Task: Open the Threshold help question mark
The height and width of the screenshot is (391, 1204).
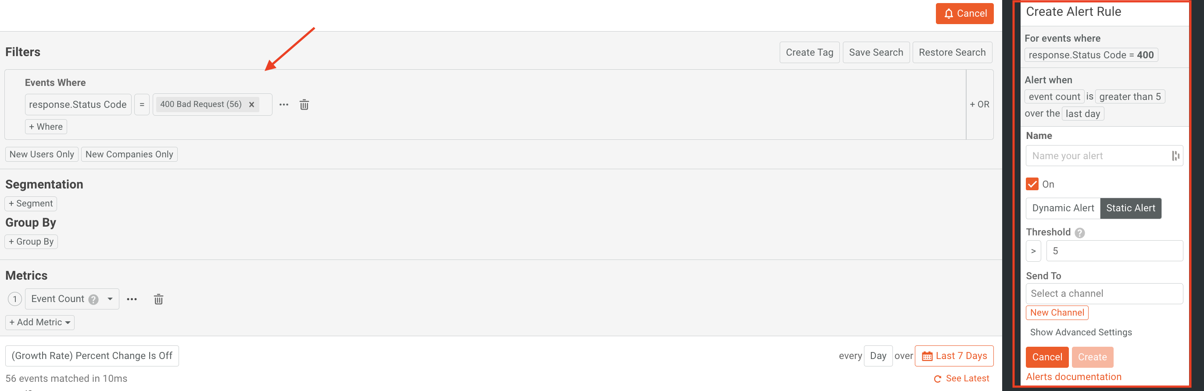Action: (x=1079, y=232)
